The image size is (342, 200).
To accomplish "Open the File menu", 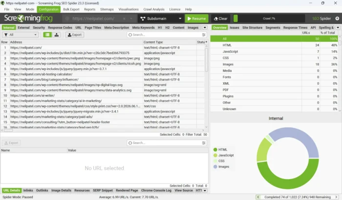I will click(7, 9).
